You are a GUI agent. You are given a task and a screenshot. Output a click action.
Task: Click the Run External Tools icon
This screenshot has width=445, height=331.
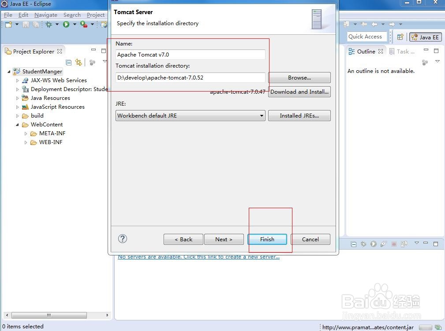tap(84, 24)
